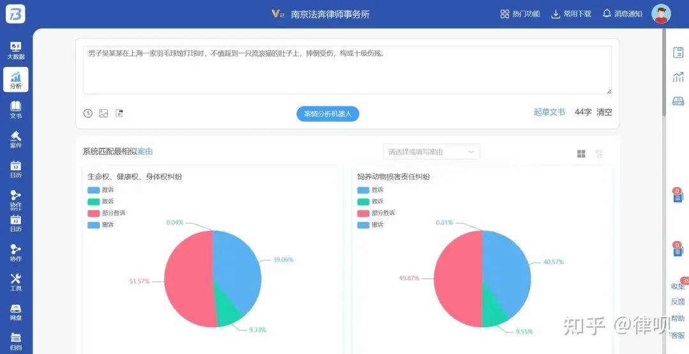Click the Word document import icon

[x=119, y=114]
